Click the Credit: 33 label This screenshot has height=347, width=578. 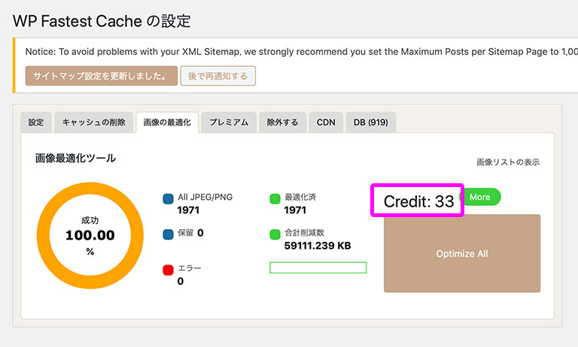click(x=418, y=201)
